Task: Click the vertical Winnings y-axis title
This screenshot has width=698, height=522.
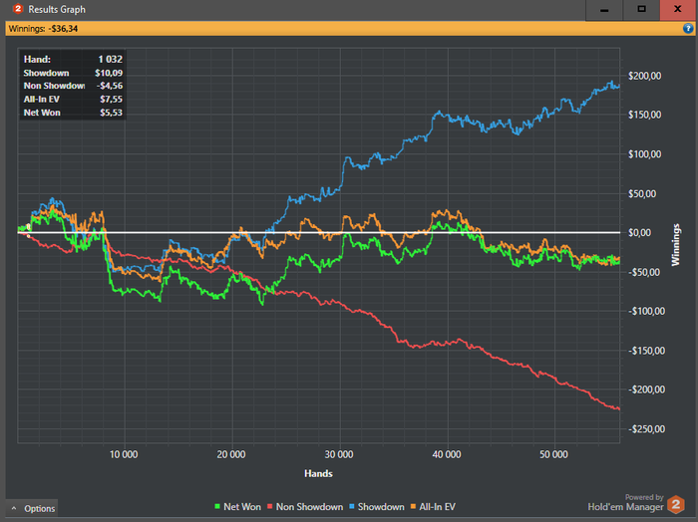Action: [x=676, y=245]
